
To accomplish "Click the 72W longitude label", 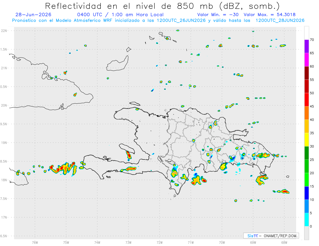I will (x=159, y=243).
